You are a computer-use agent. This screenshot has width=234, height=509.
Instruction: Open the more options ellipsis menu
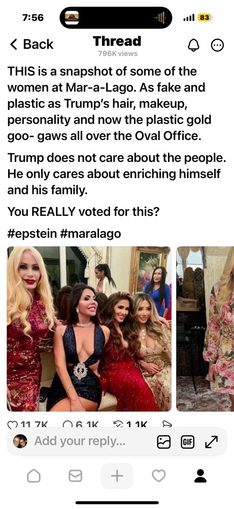[217, 46]
